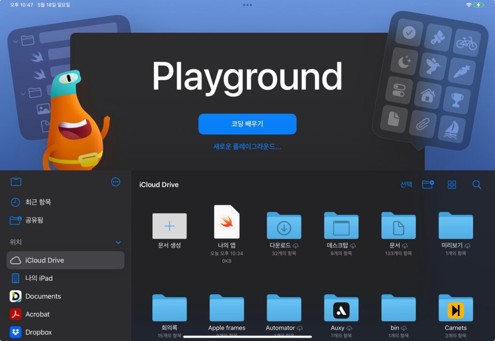495x341 pixels.
Task: Tap the Wi-Fi status icon
Action: coord(469,5)
